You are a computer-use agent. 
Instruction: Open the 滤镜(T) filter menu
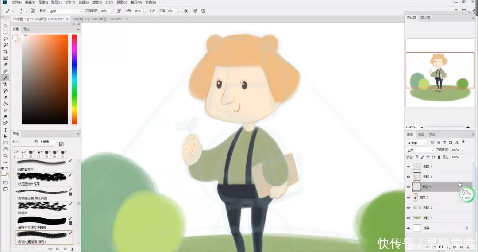pos(97,2)
